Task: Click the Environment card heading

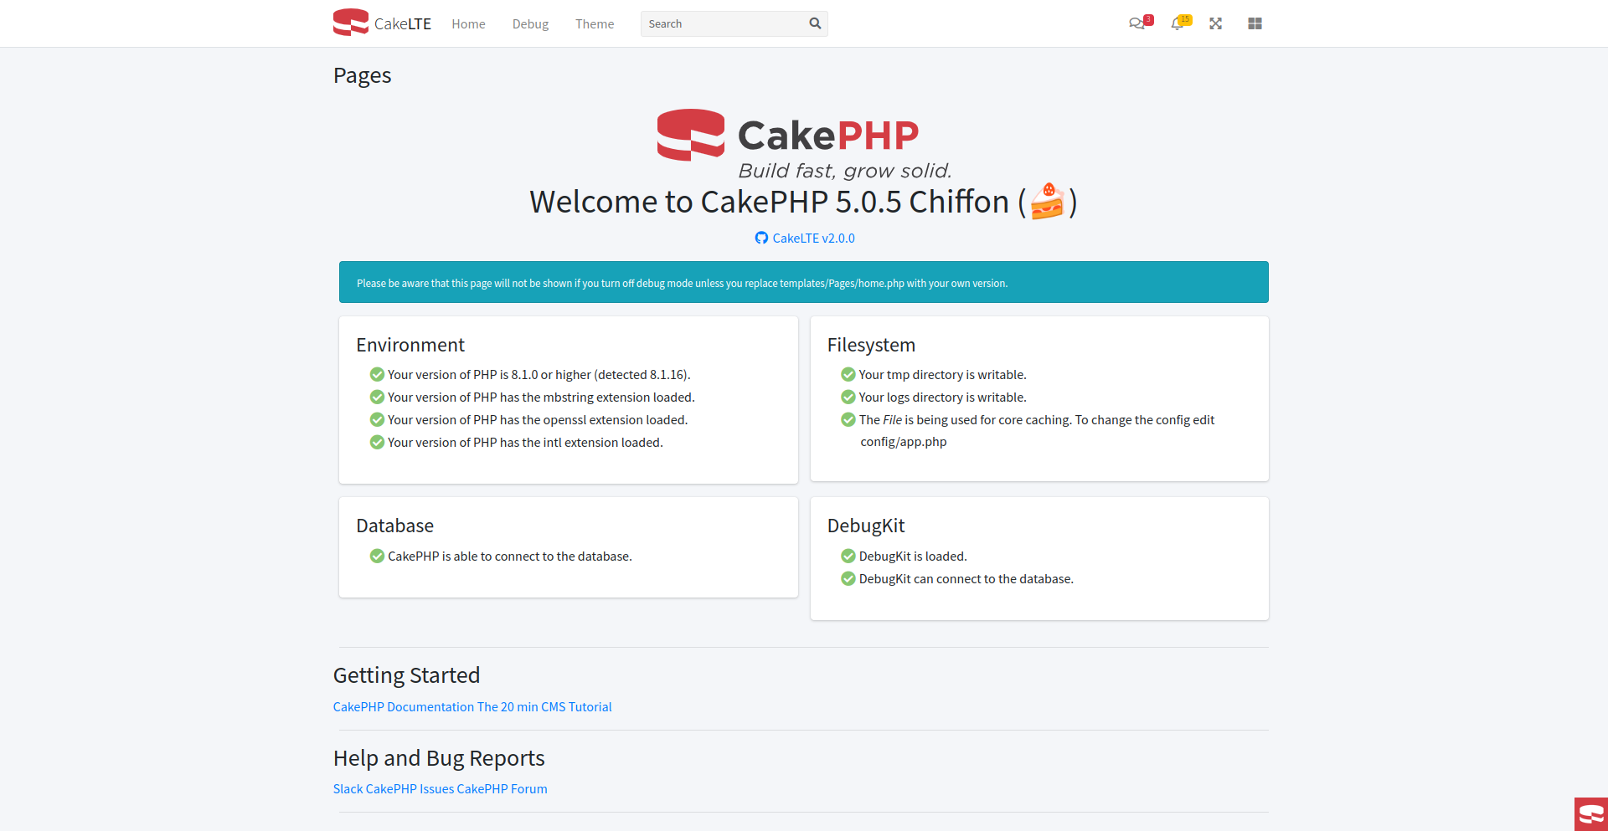Action: tap(410, 345)
